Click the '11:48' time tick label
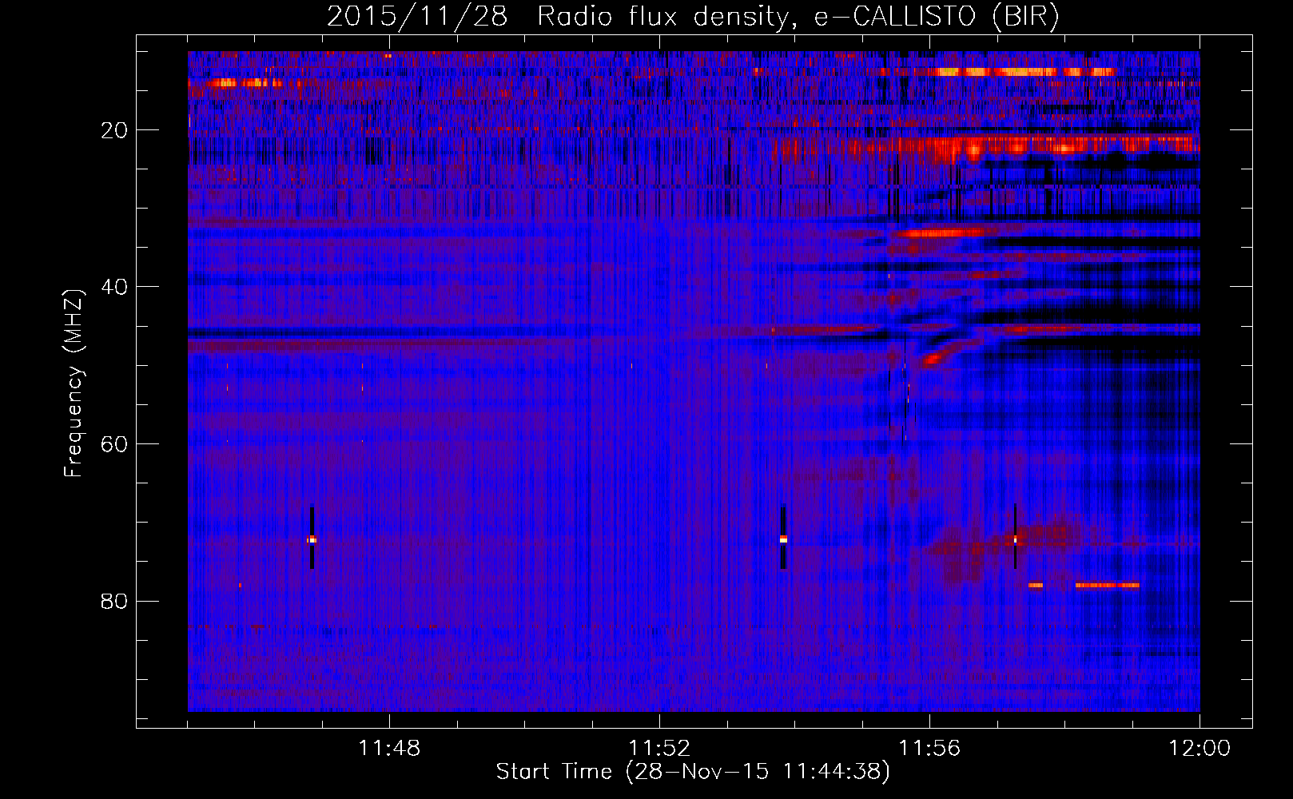 pyautogui.click(x=389, y=749)
